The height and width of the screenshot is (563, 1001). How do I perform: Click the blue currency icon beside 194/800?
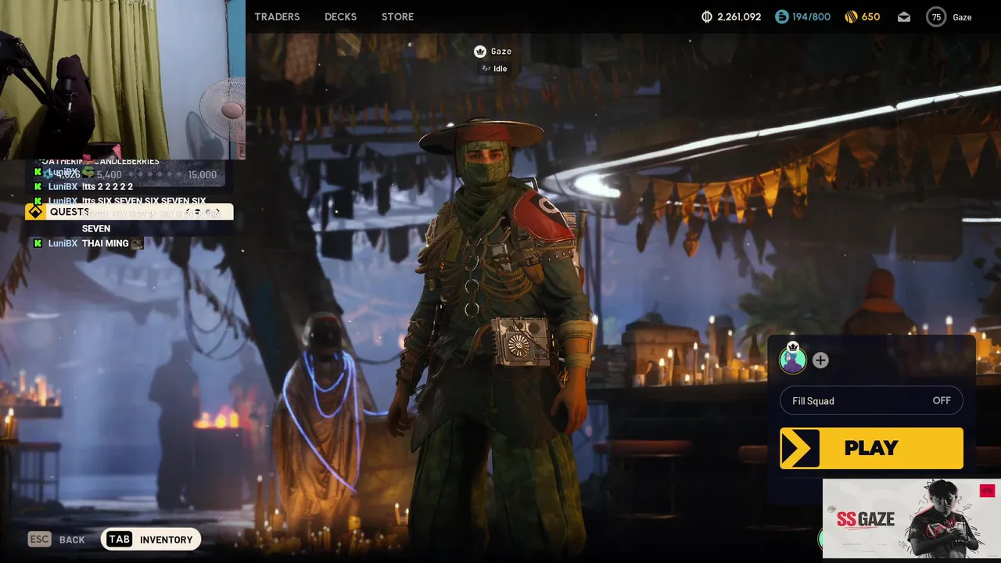point(782,16)
